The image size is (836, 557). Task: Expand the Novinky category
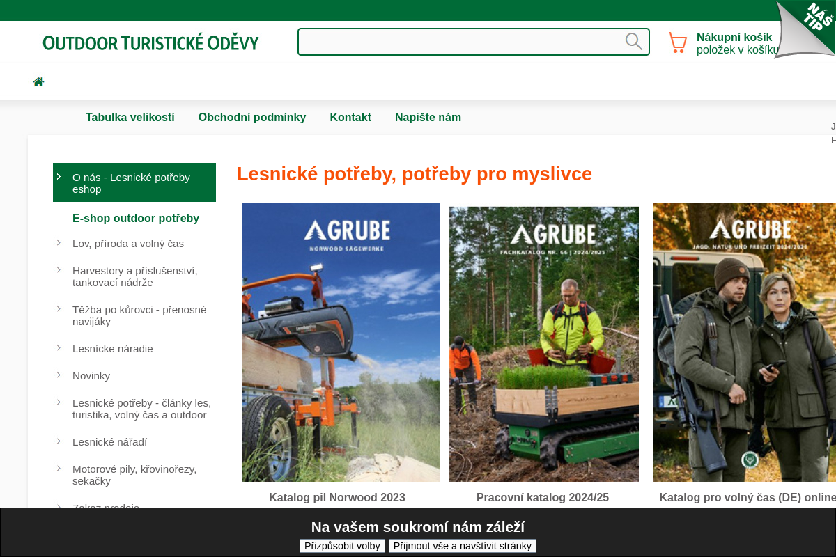91,375
